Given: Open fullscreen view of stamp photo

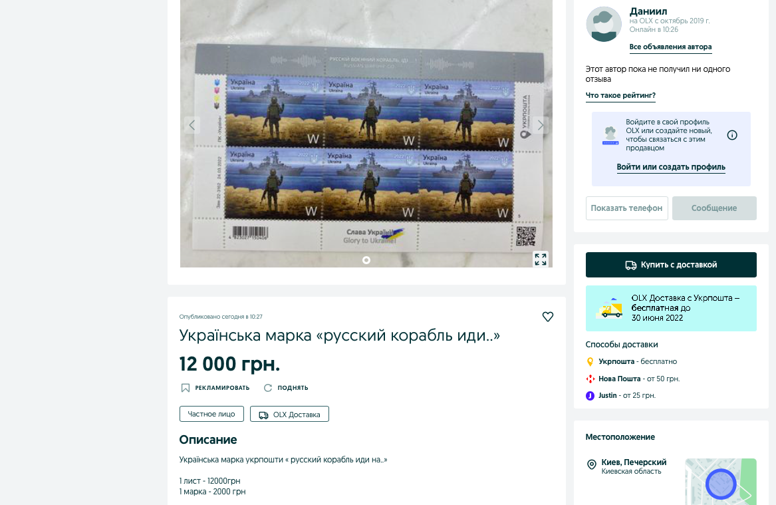Looking at the screenshot, I should tap(541, 259).
